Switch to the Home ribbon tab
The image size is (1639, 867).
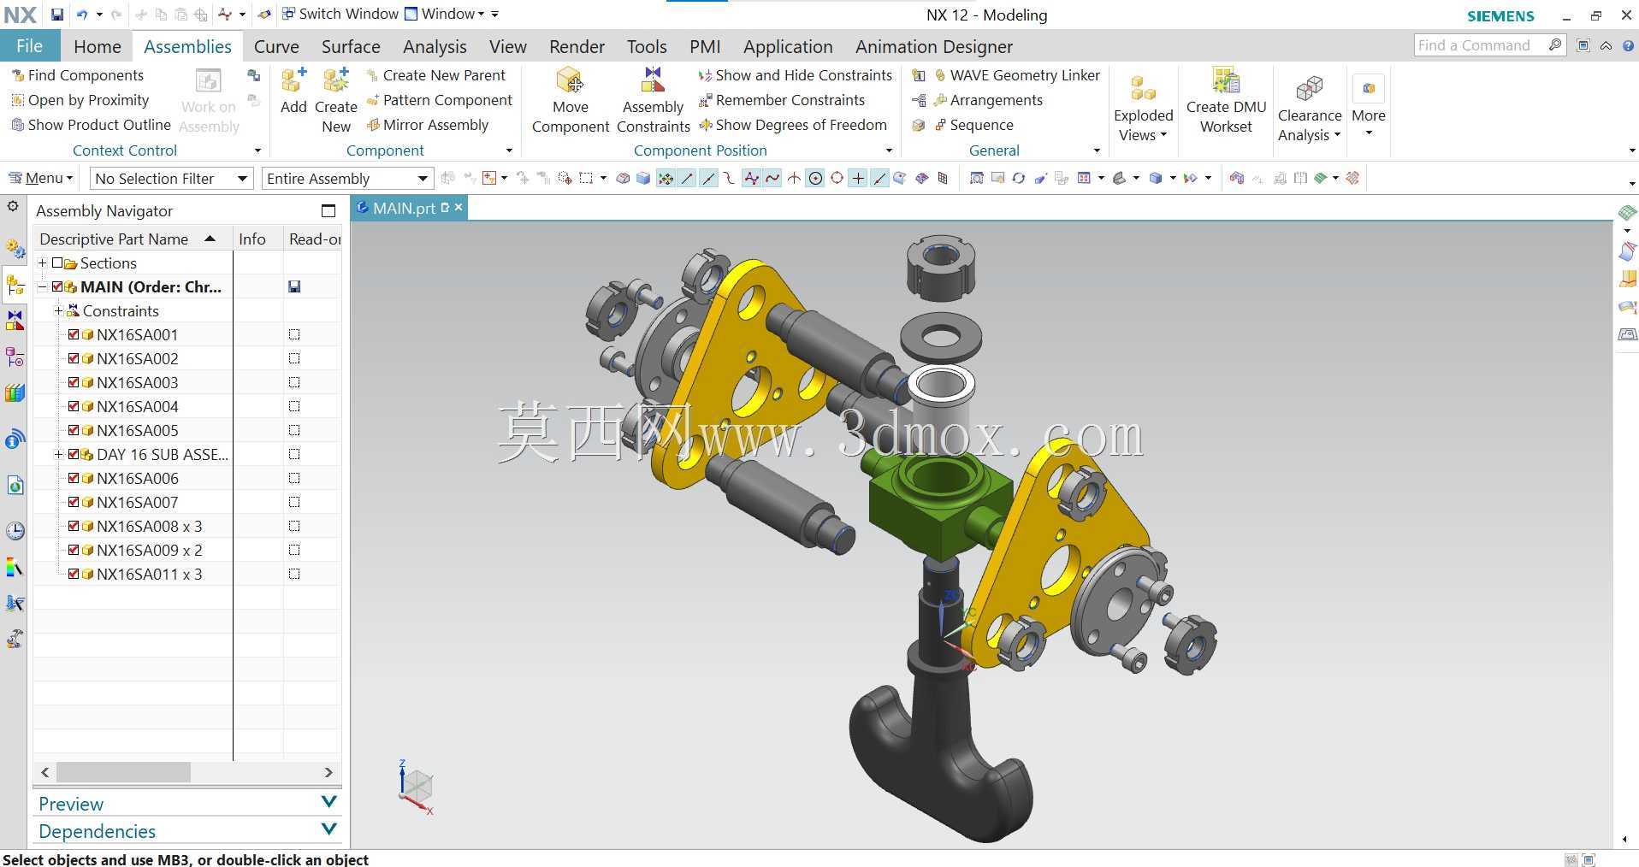[x=97, y=46]
